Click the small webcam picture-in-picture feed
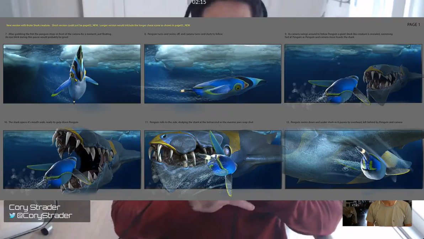The height and width of the screenshot is (239, 424). click(377, 213)
